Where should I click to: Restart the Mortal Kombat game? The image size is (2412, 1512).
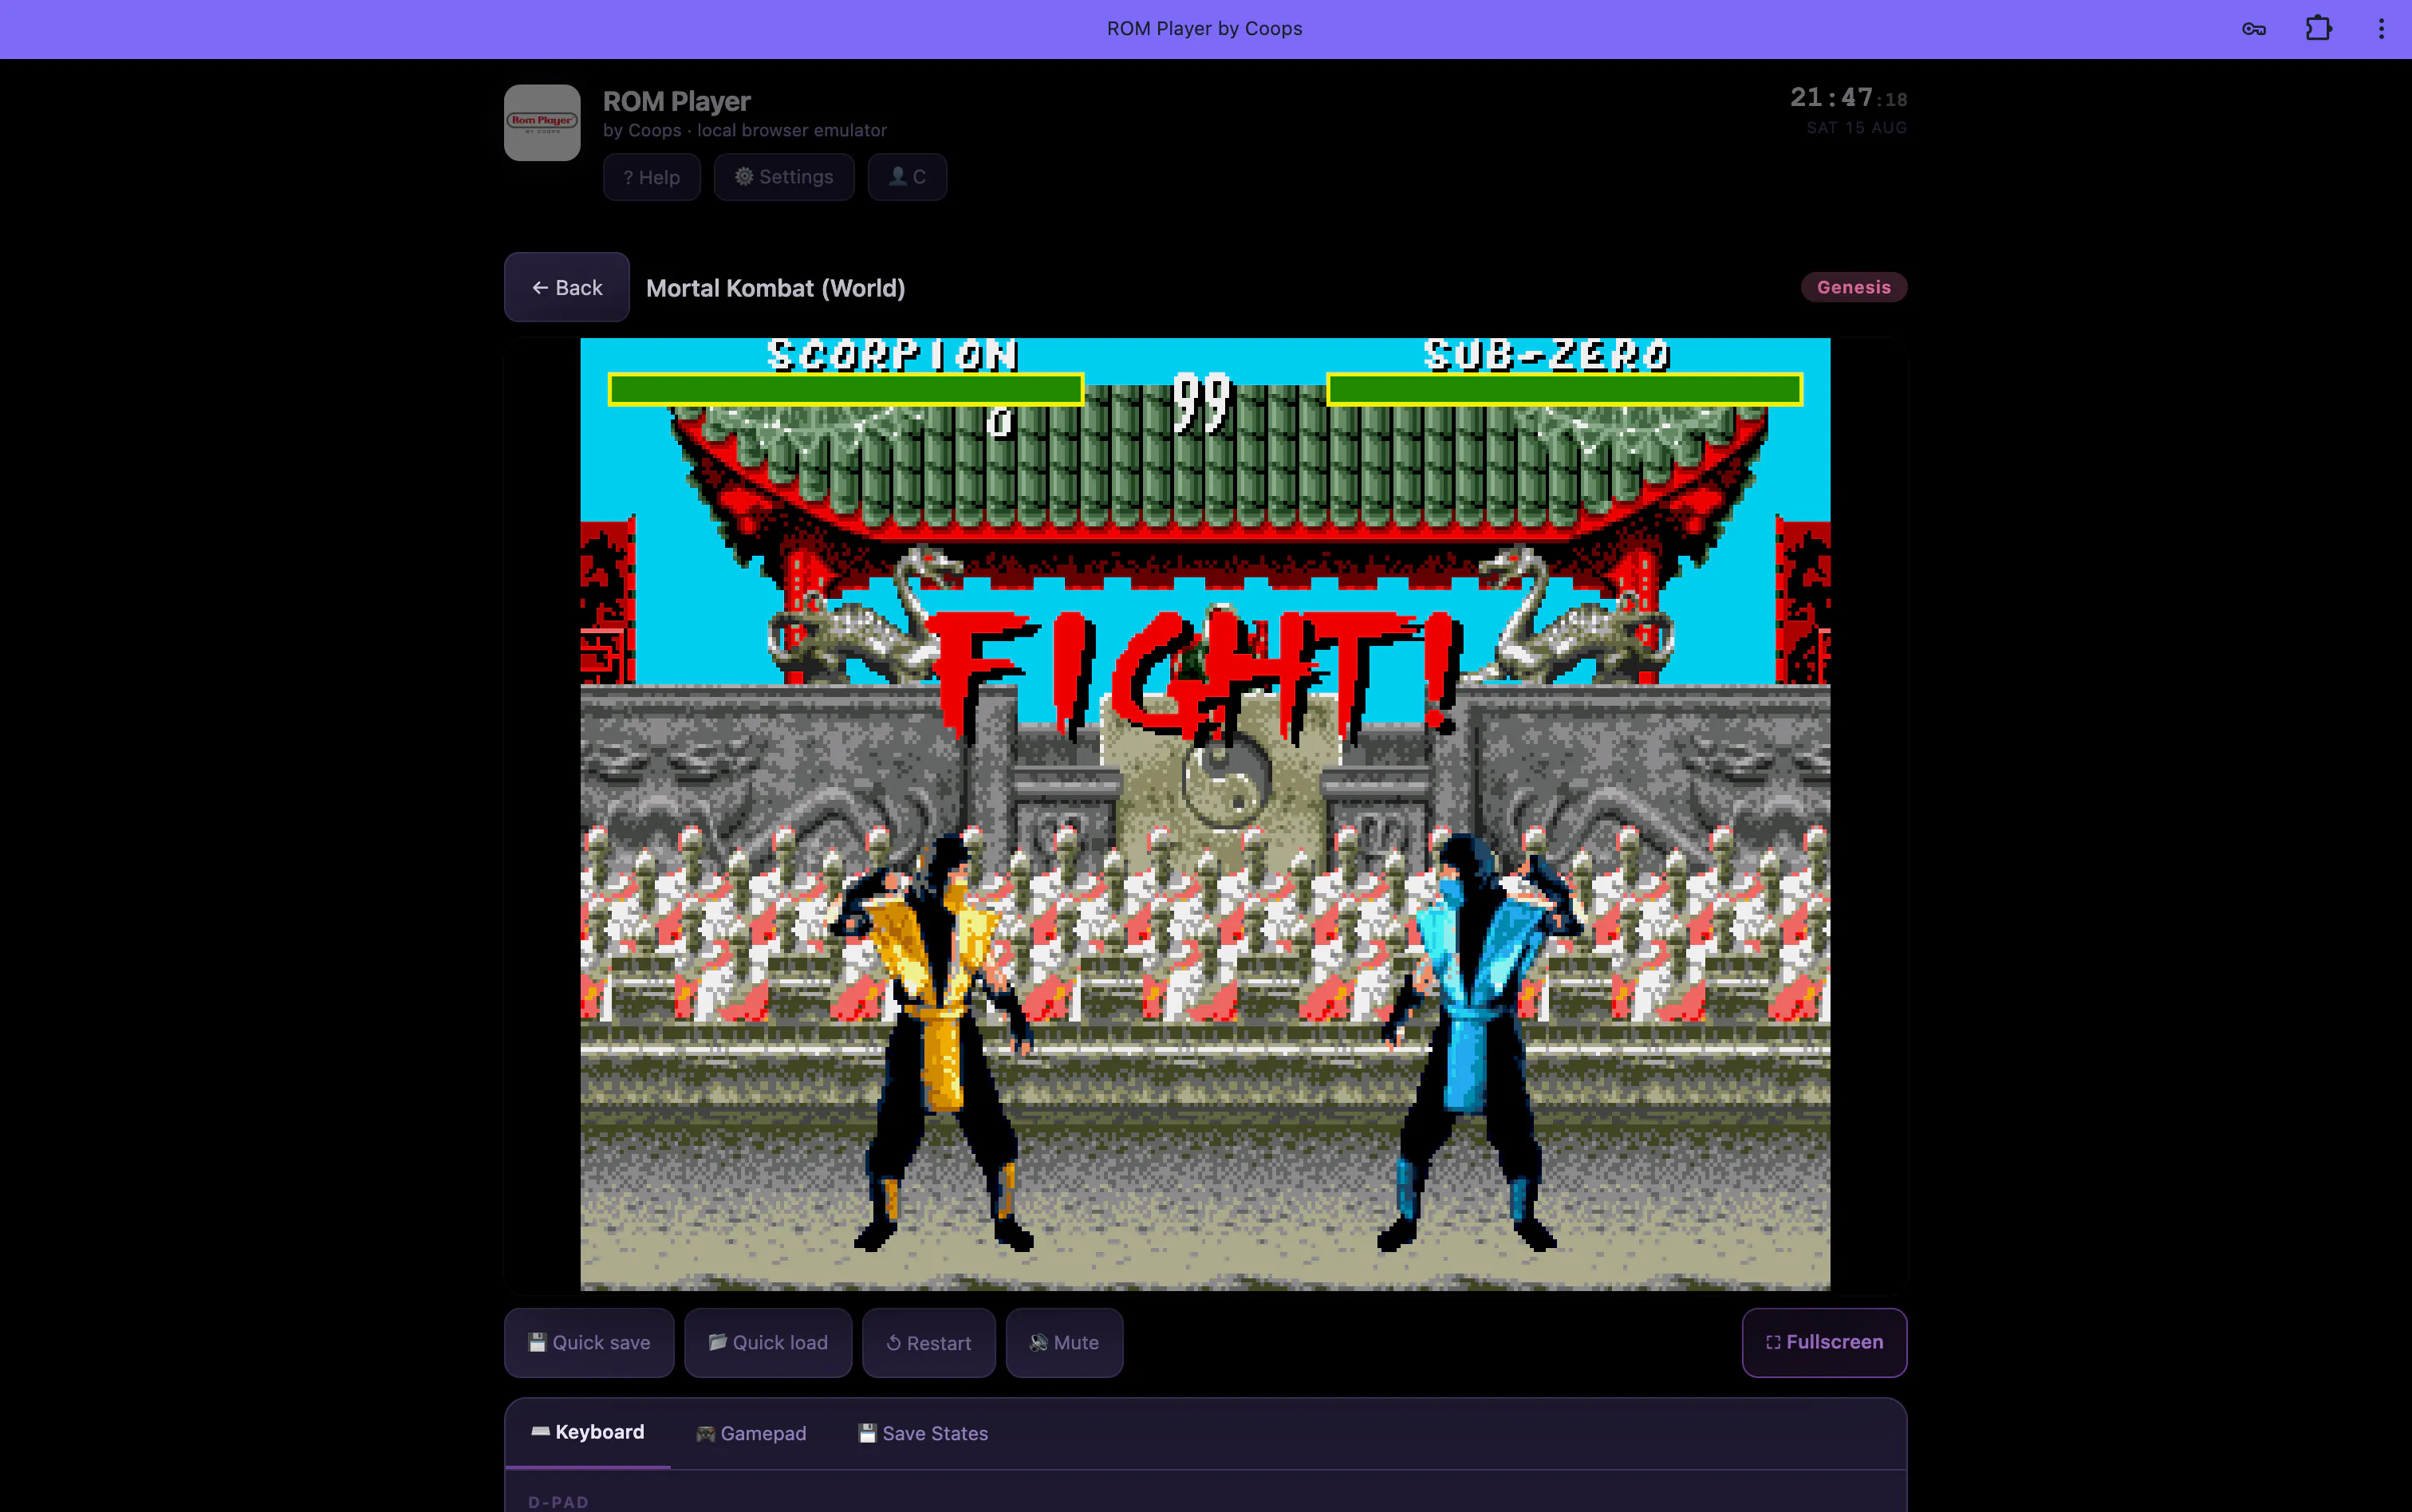(929, 1342)
